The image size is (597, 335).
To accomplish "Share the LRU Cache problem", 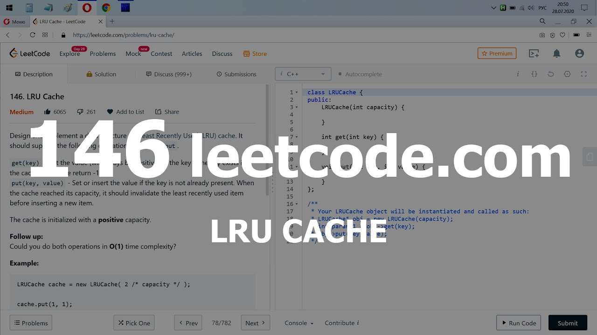I will pyautogui.click(x=167, y=112).
